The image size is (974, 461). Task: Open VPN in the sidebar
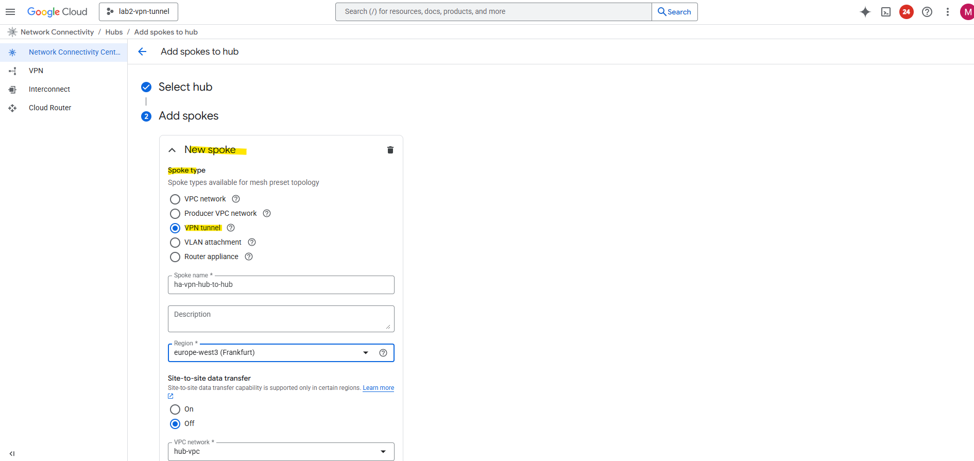(x=36, y=71)
